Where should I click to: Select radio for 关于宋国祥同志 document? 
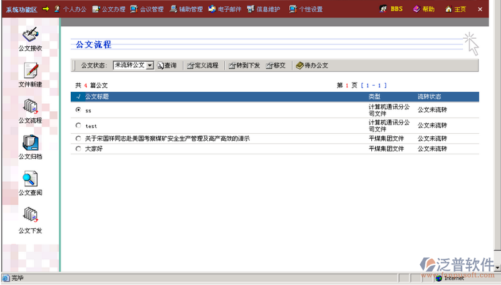coord(78,138)
